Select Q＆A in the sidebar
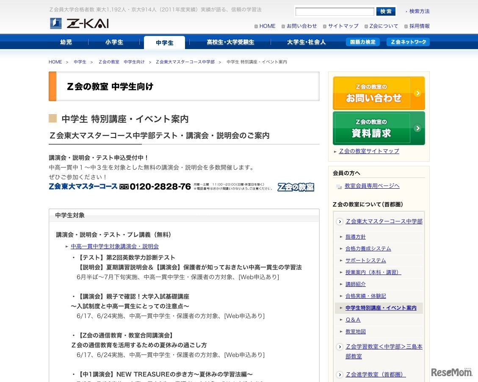This screenshot has height=382, width=478. (353, 319)
